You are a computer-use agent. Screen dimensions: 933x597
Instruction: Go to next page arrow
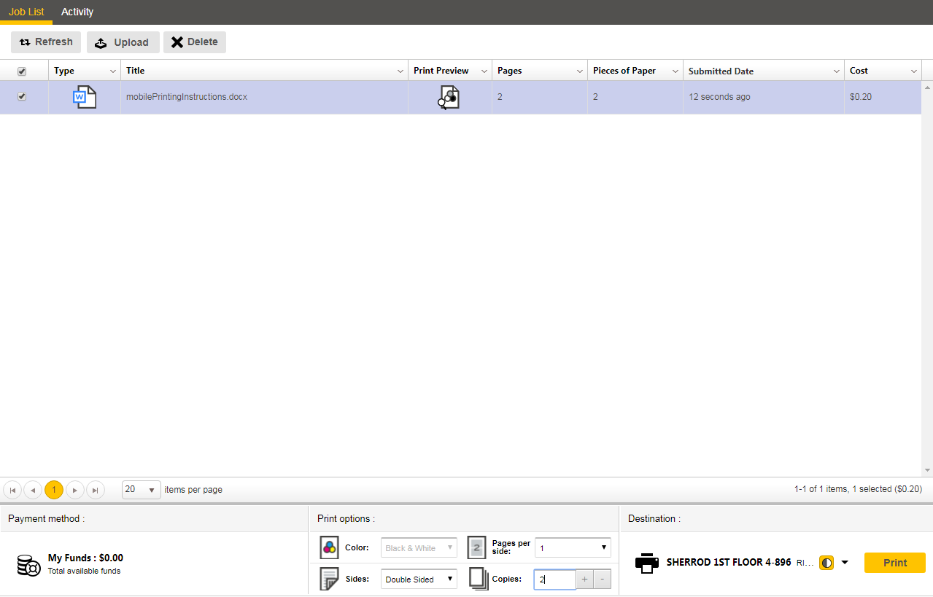click(x=75, y=490)
